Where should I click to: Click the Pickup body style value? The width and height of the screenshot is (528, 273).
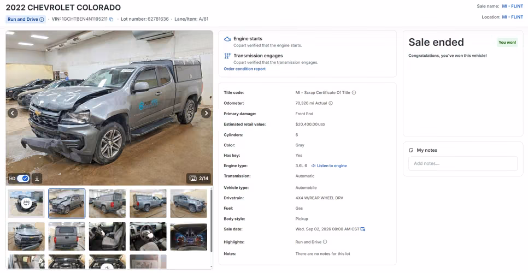[302, 219]
